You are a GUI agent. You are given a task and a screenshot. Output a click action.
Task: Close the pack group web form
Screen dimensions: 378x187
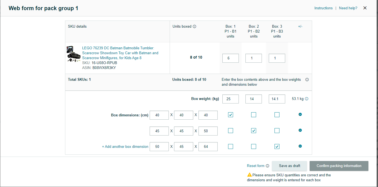[x=365, y=8]
